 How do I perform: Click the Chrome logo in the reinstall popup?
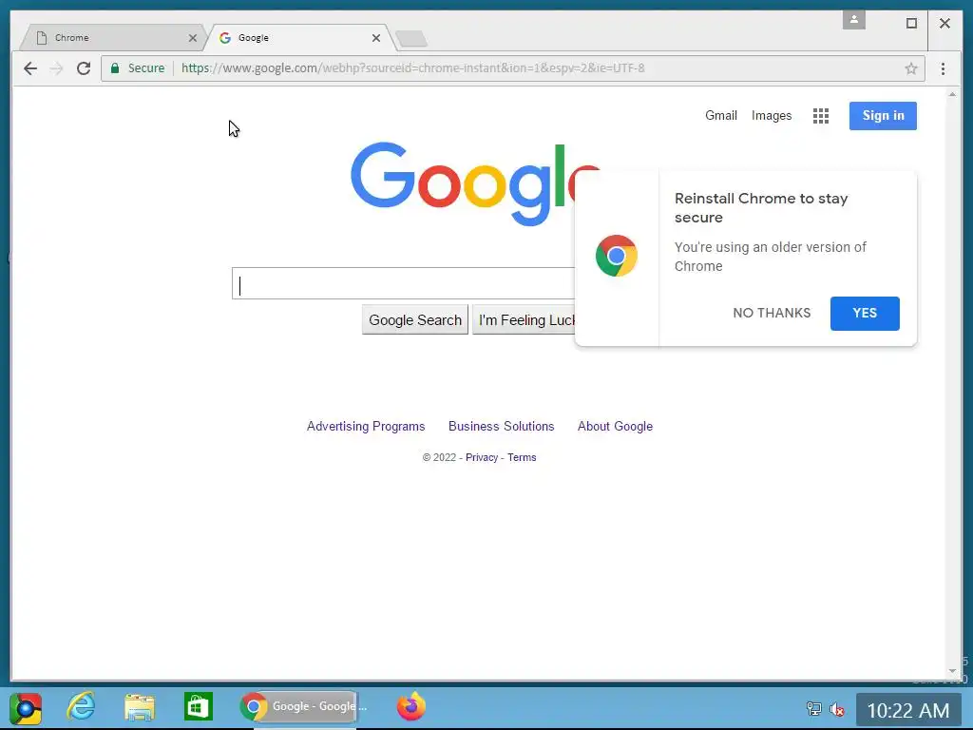(x=616, y=256)
